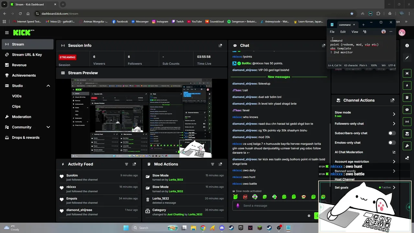414x233 pixels.
Task: Open Notepad View menu
Action: 355,32
